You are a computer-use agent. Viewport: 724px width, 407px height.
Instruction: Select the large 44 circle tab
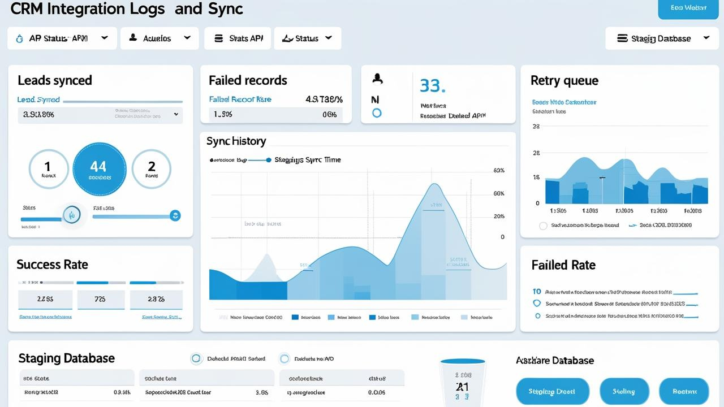100,168
